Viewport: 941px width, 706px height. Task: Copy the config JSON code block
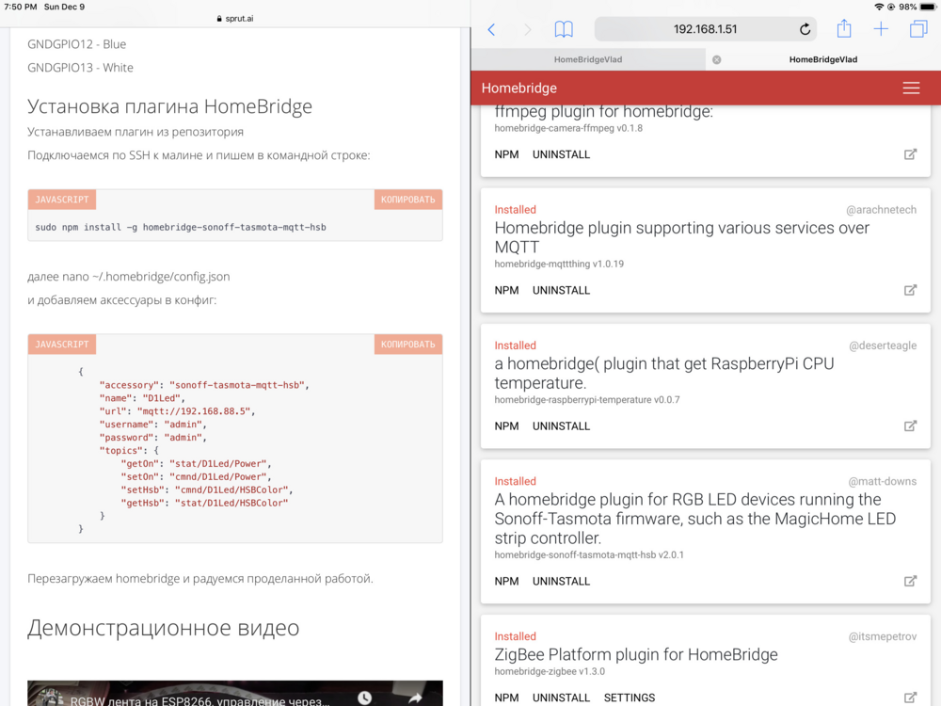(408, 344)
